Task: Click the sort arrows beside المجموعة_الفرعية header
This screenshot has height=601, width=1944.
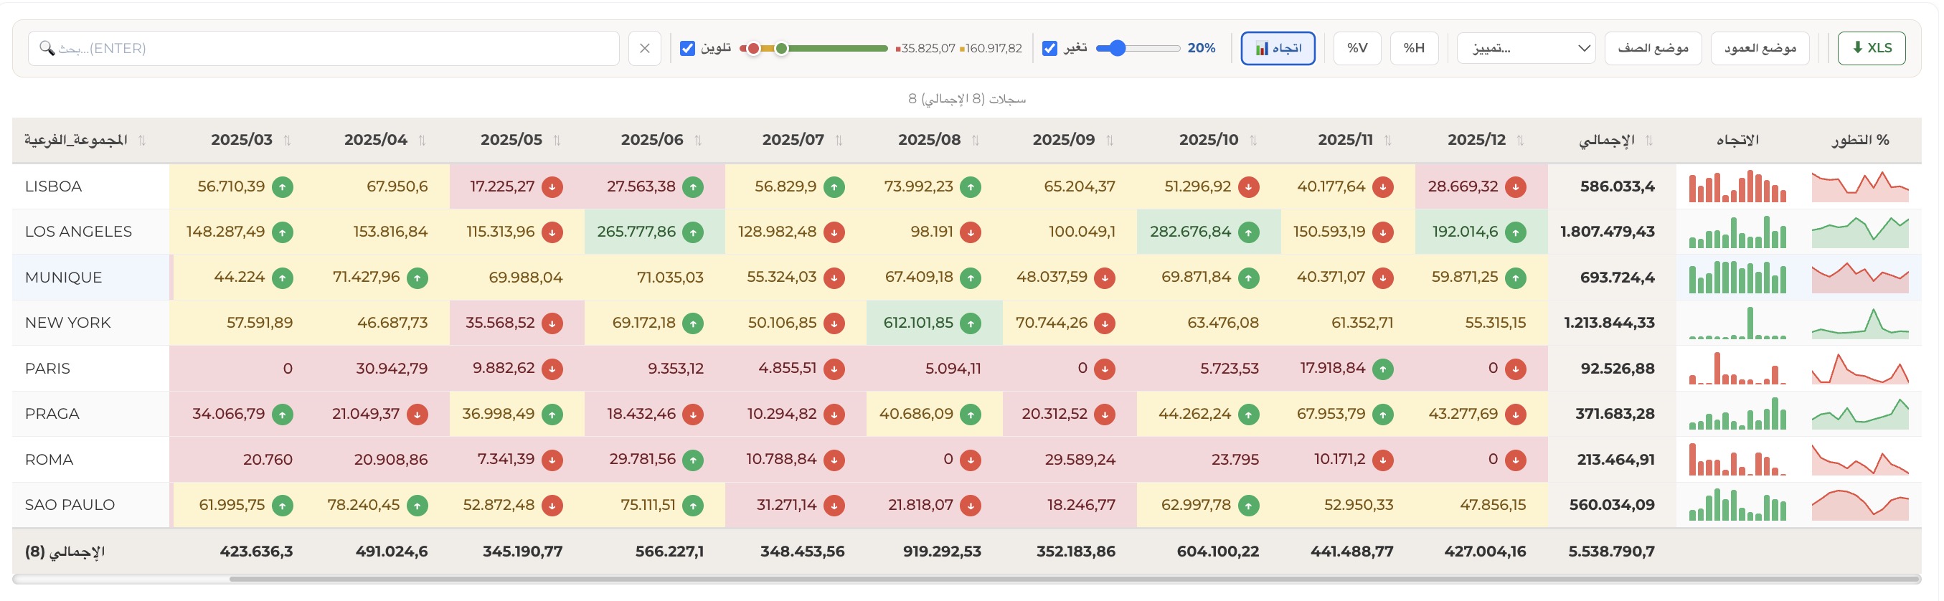Action: [x=142, y=141]
